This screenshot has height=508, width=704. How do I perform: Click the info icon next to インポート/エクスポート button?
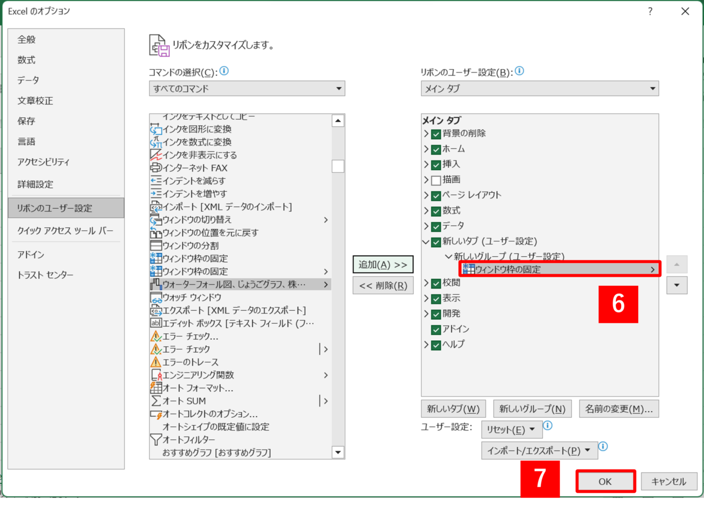coord(603,447)
